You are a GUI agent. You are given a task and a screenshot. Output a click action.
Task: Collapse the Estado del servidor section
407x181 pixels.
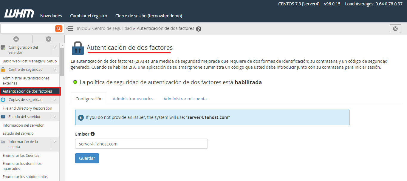55,116
